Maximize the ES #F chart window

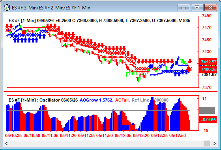coord(197,7)
